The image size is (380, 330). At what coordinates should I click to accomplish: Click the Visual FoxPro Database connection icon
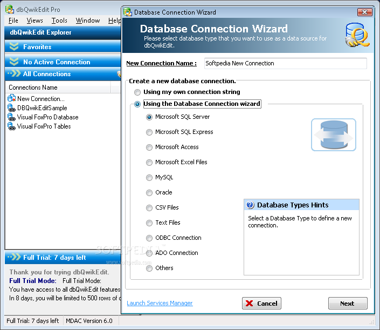(x=12, y=117)
